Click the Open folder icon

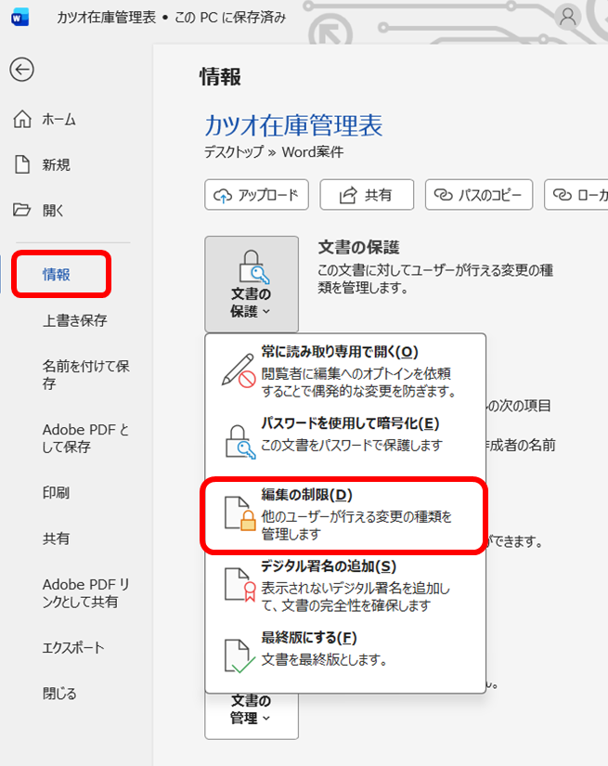(x=22, y=210)
